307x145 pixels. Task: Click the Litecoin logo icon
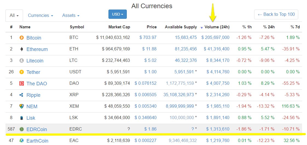[x=22, y=61]
